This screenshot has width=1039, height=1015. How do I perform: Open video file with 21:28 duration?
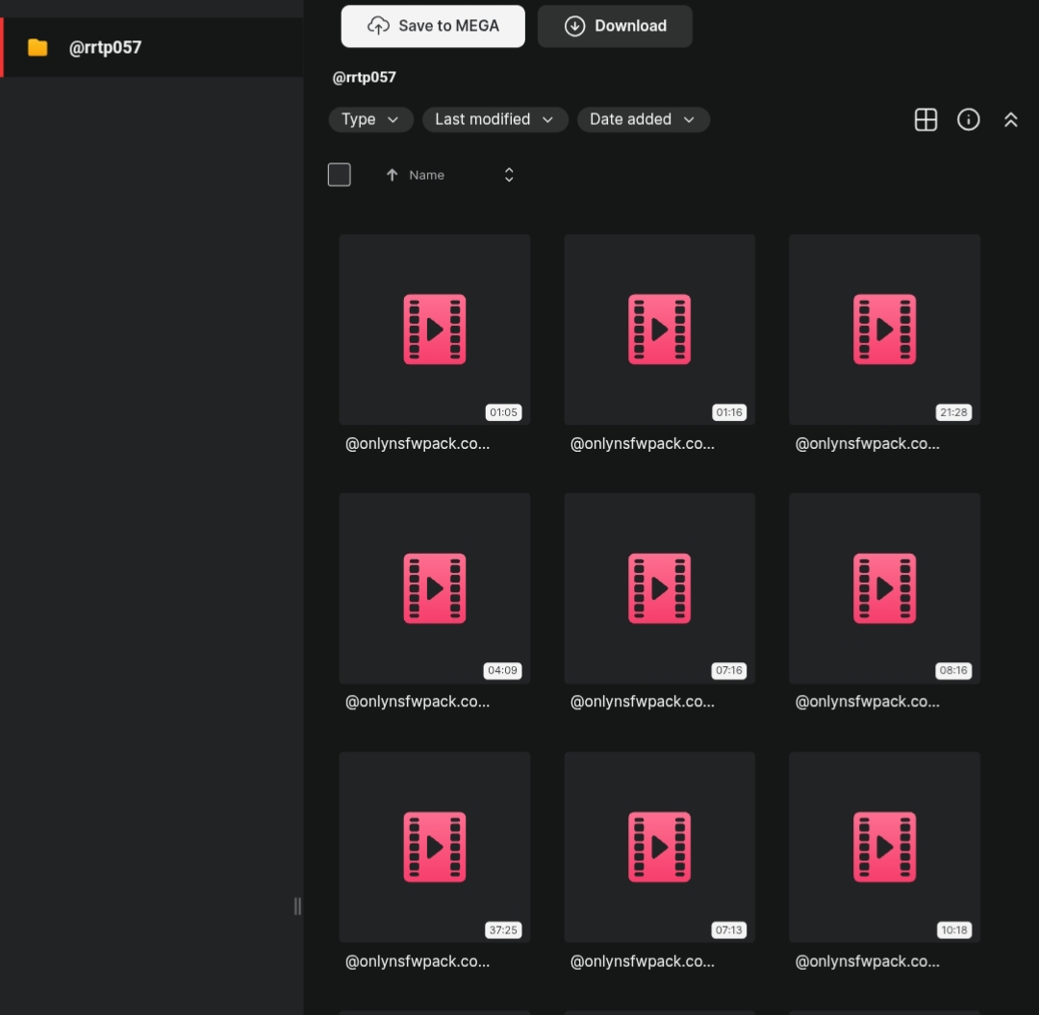pyautogui.click(x=885, y=330)
